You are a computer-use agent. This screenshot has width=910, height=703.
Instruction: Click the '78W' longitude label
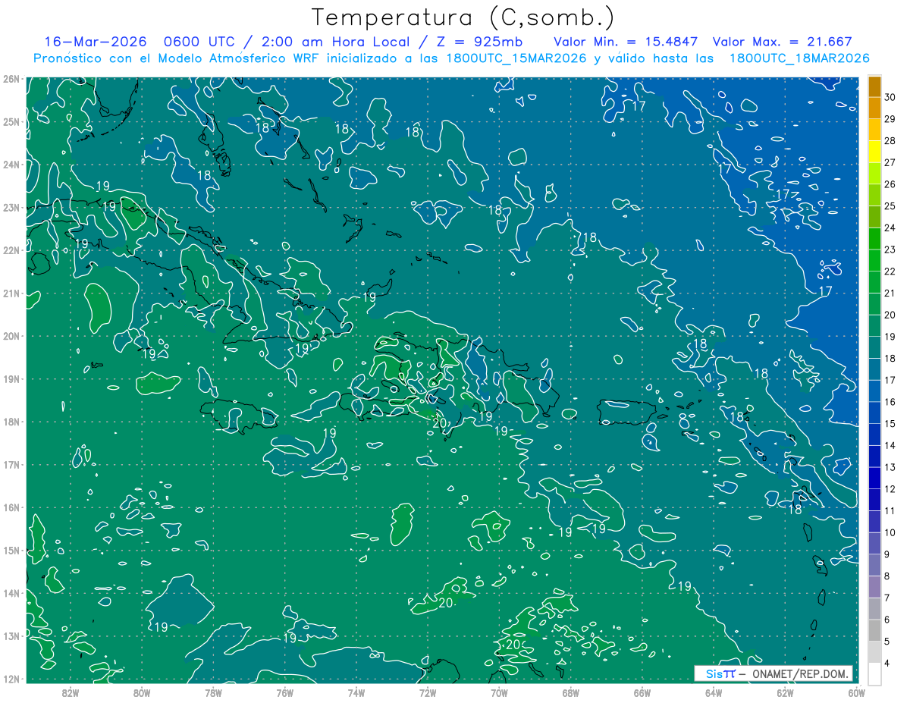[213, 693]
